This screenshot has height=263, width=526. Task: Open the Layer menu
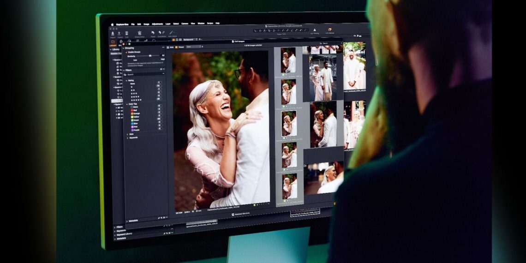[x=168, y=24]
